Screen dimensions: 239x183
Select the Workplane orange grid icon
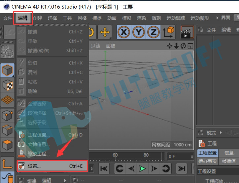tap(7, 100)
